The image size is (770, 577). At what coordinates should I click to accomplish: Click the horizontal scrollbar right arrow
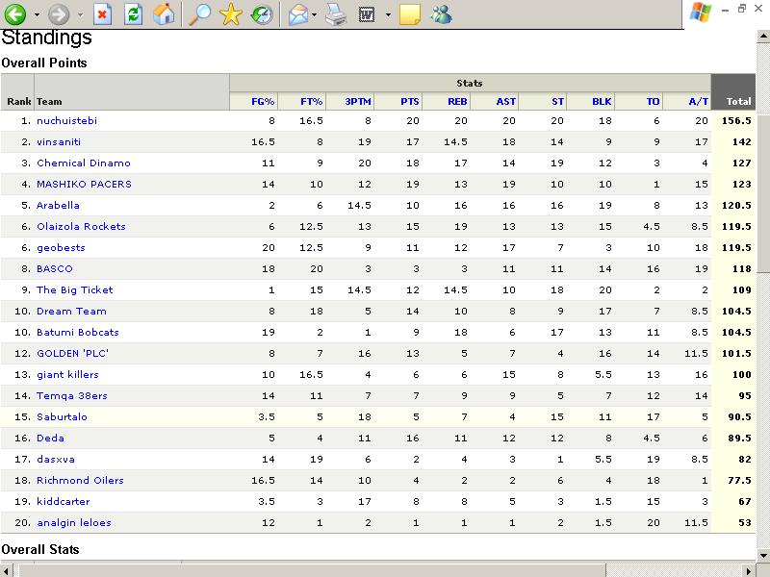click(750, 571)
